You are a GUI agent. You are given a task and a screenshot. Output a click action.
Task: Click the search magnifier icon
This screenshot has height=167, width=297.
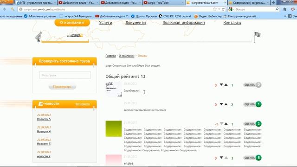277,9
